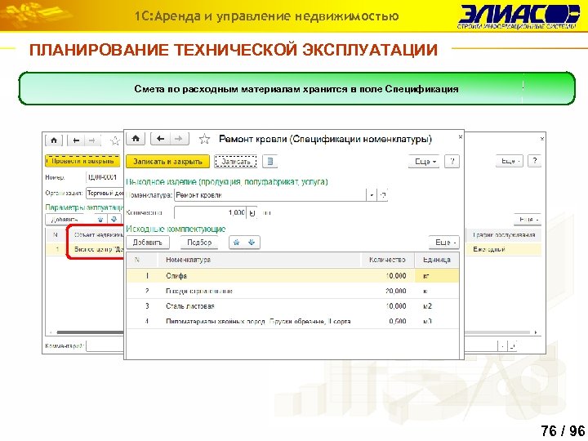Click Добавить under Исходные комплектующие
The image size is (588, 441).
coord(147,243)
